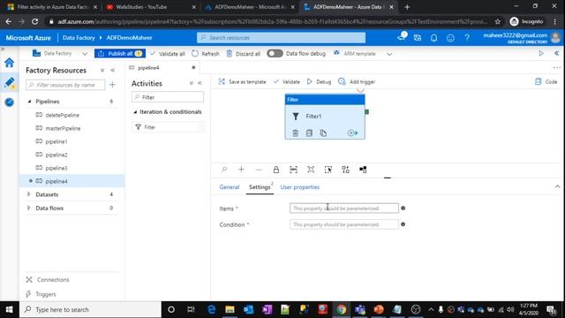The height and width of the screenshot is (318, 565).
Task: Open help question mark icon
Action: (x=467, y=38)
